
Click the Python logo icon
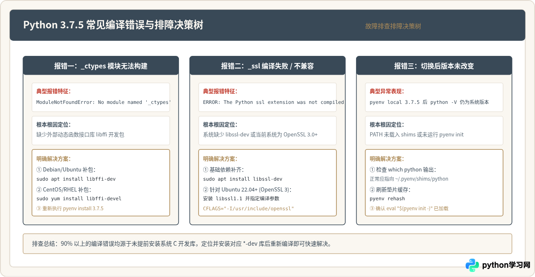[472, 265]
